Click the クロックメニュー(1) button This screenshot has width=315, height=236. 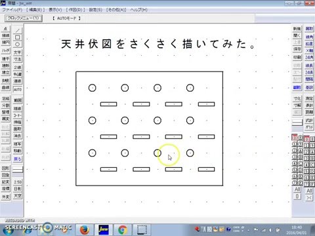(x=24, y=18)
